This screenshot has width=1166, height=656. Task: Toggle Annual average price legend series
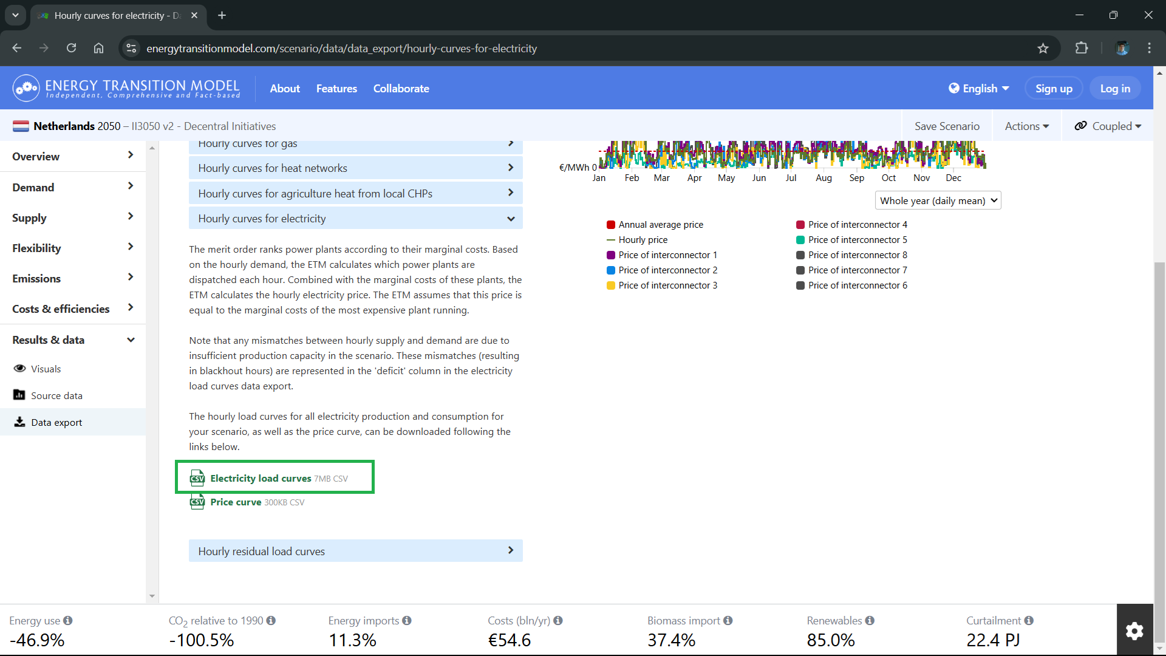tap(655, 225)
